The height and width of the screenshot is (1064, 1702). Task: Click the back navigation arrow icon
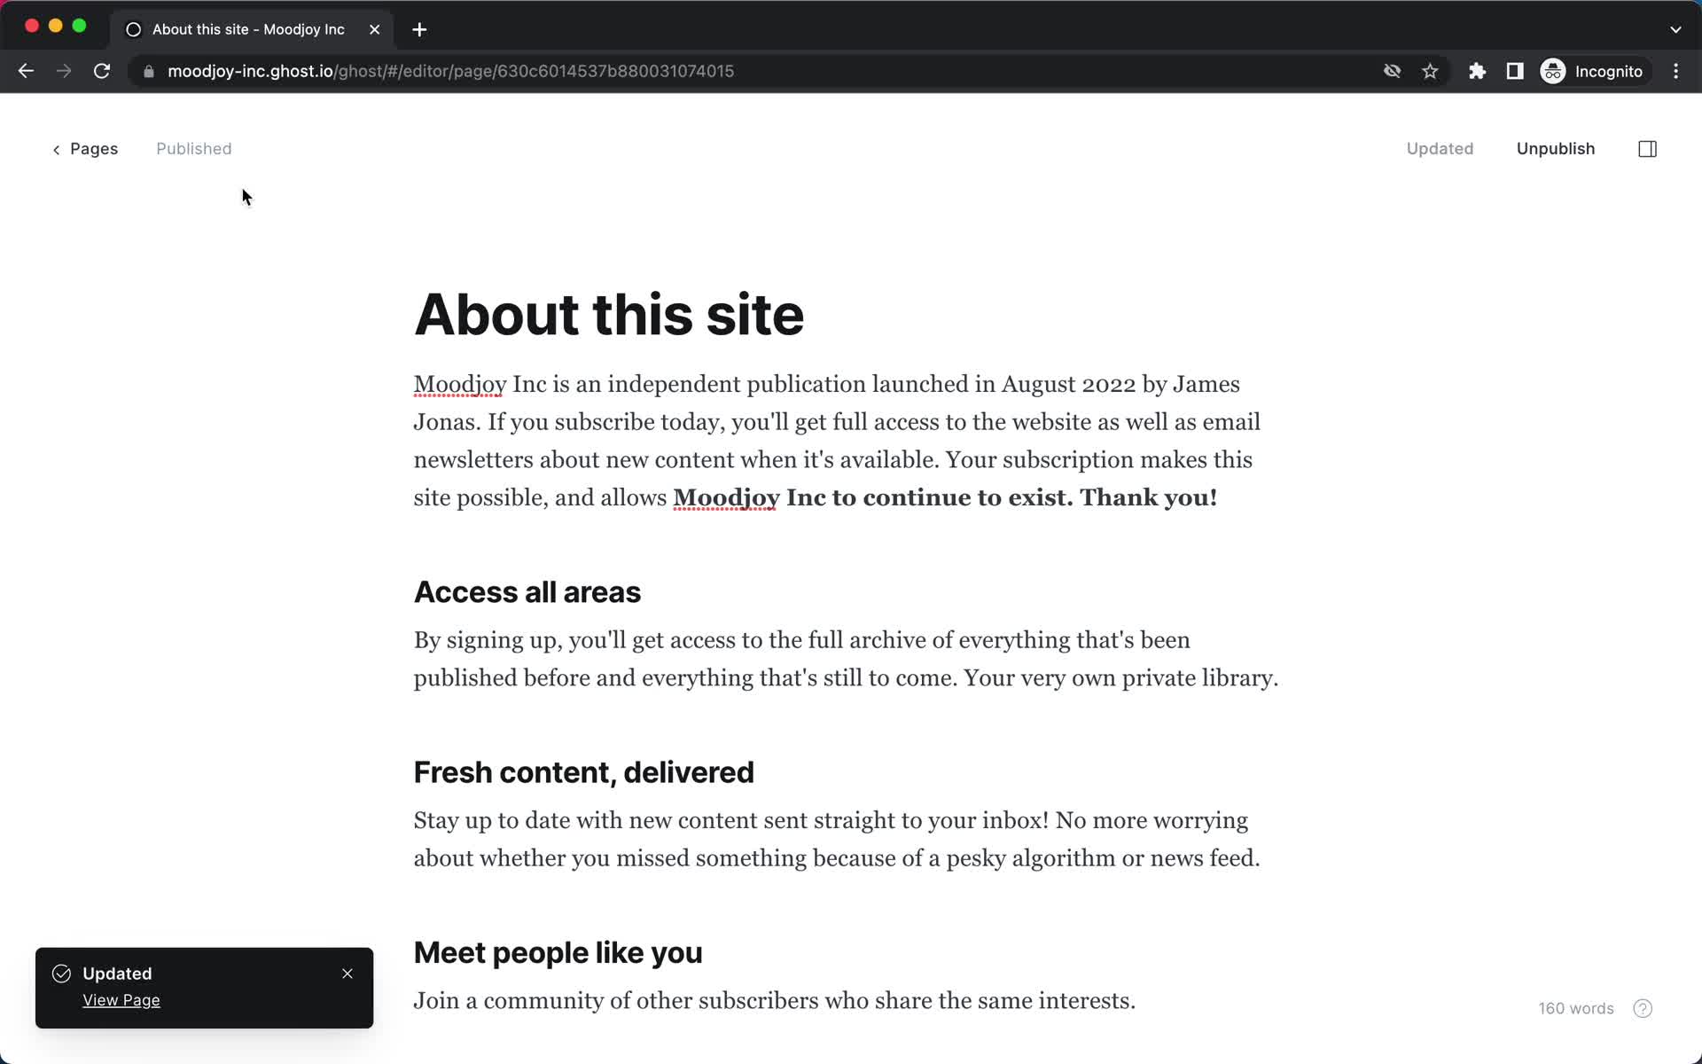(x=26, y=71)
